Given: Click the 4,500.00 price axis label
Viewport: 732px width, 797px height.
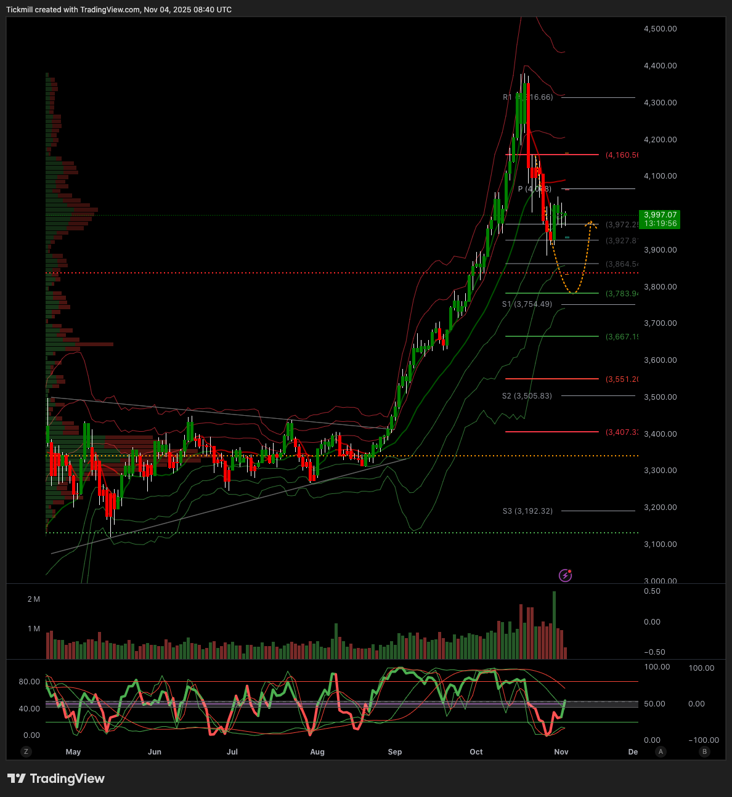Looking at the screenshot, I should [660, 29].
